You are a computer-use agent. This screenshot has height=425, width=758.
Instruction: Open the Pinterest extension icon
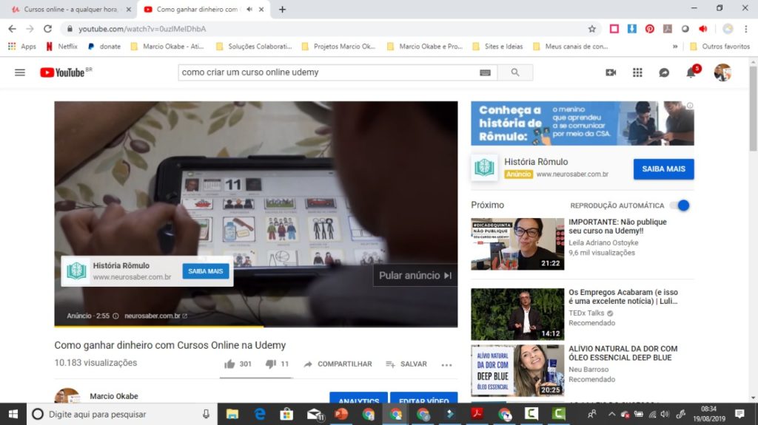(649, 29)
